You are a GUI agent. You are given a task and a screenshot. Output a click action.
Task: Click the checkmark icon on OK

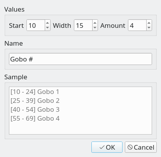pos(102,147)
